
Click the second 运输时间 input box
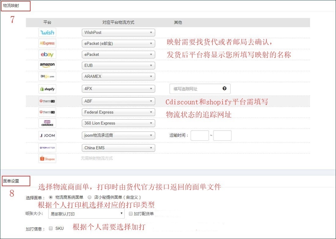pyautogui.click(x=222, y=135)
